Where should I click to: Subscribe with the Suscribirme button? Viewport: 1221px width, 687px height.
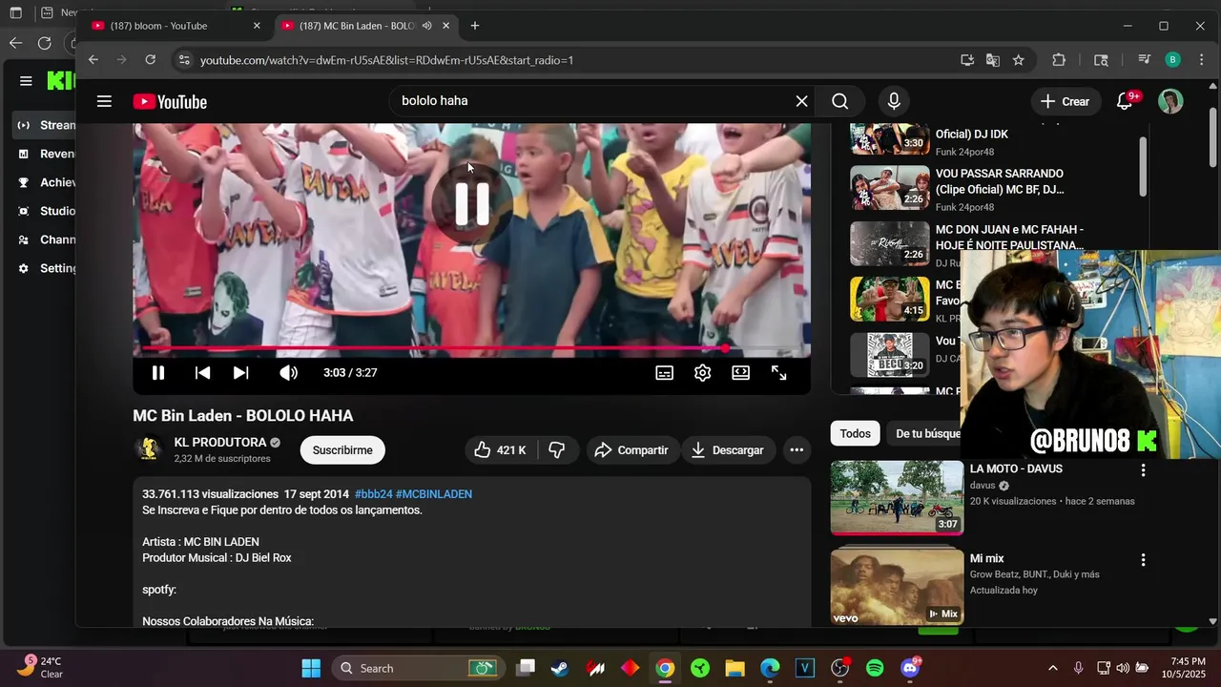tap(342, 450)
